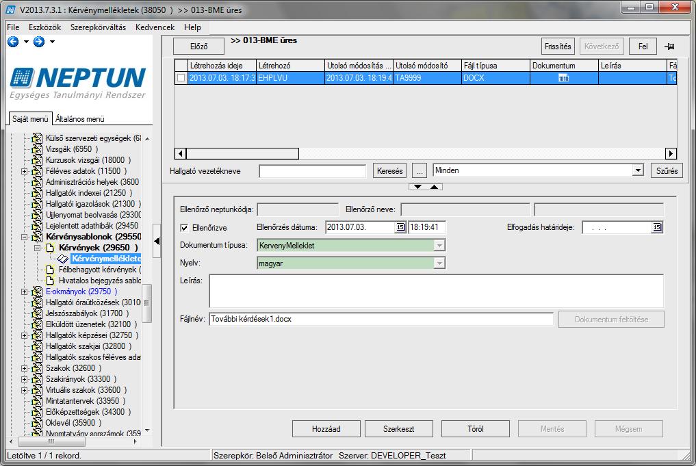Click the tree's vertical scrollbar thumb

146,303
